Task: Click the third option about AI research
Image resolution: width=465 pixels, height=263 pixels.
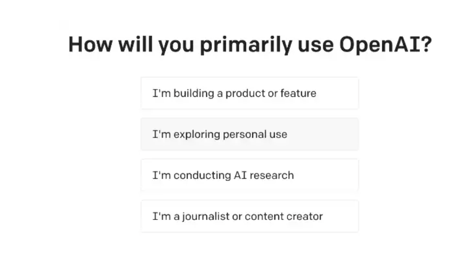Action: click(x=249, y=175)
